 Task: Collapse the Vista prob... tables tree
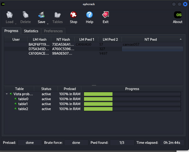(7, 94)
